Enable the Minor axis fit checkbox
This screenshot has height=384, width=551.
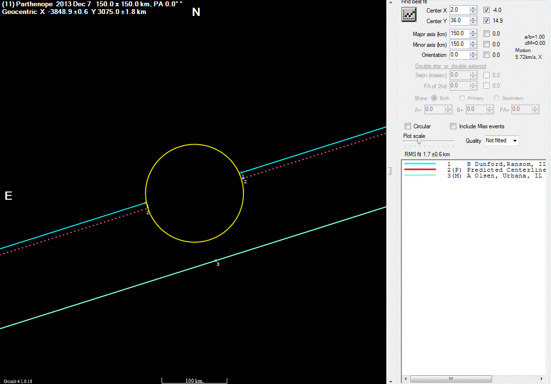click(x=486, y=44)
